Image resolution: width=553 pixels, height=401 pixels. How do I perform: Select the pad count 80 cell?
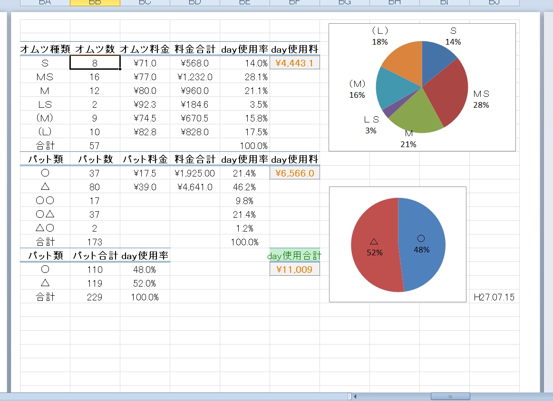(x=95, y=187)
